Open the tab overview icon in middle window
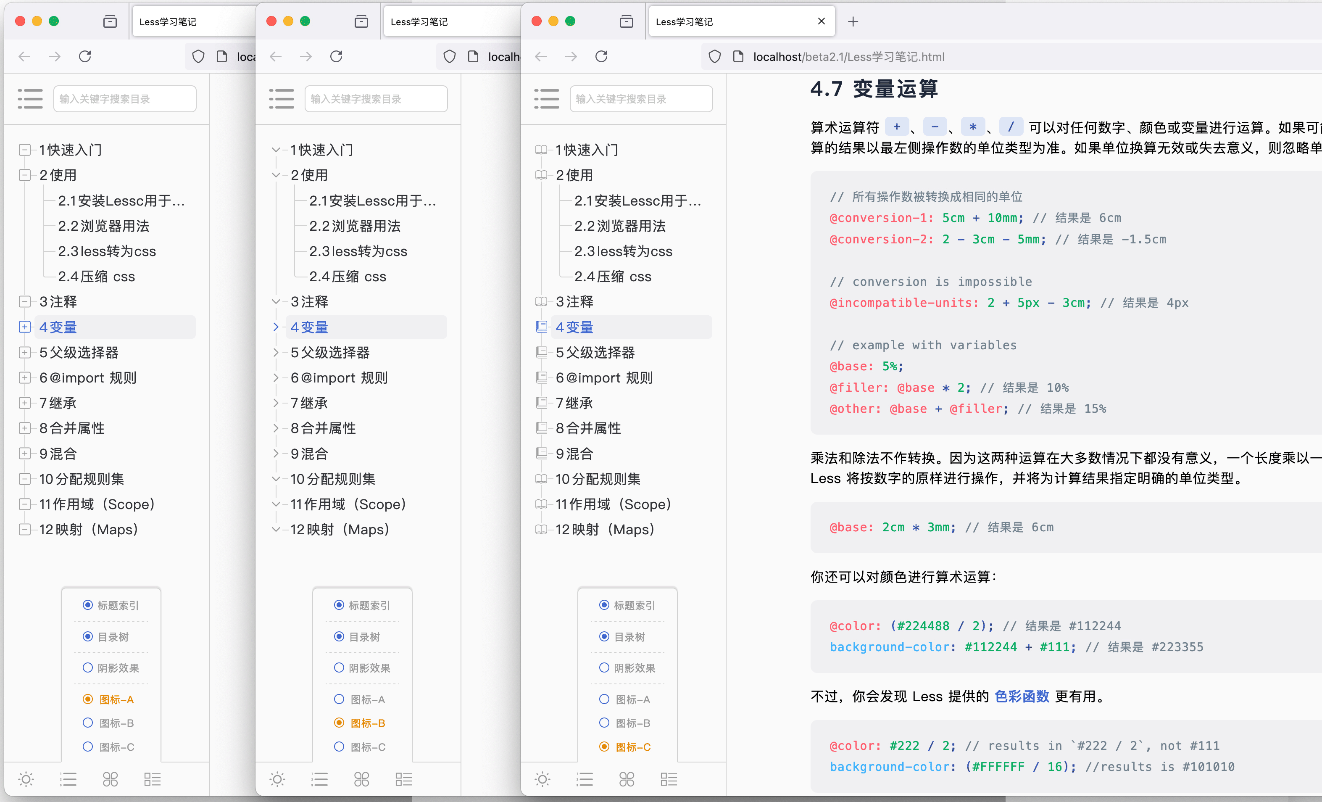 click(x=361, y=21)
